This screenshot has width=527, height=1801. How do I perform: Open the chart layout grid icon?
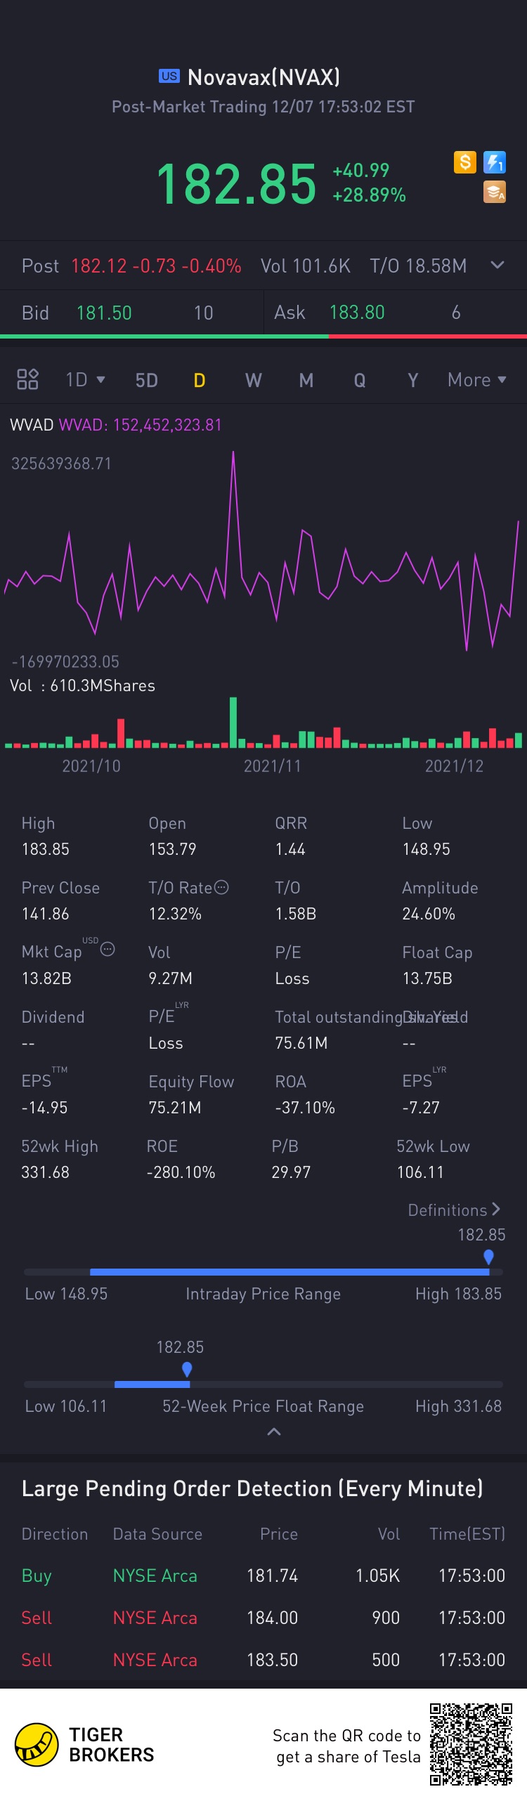[x=27, y=379]
